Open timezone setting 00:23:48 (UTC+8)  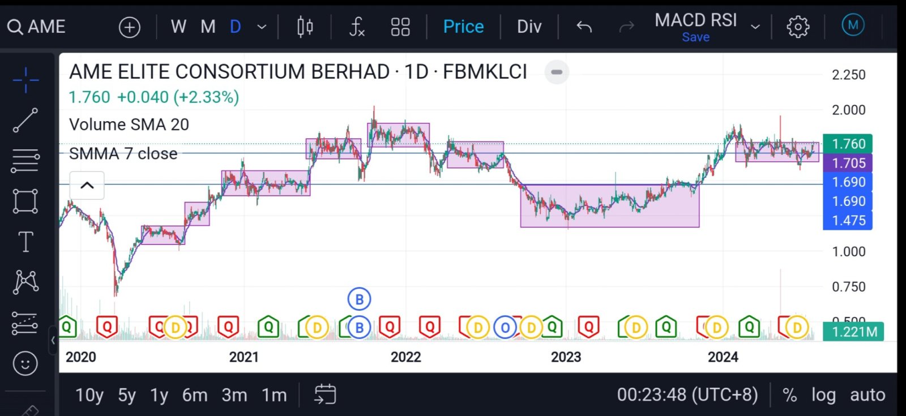[x=687, y=394]
